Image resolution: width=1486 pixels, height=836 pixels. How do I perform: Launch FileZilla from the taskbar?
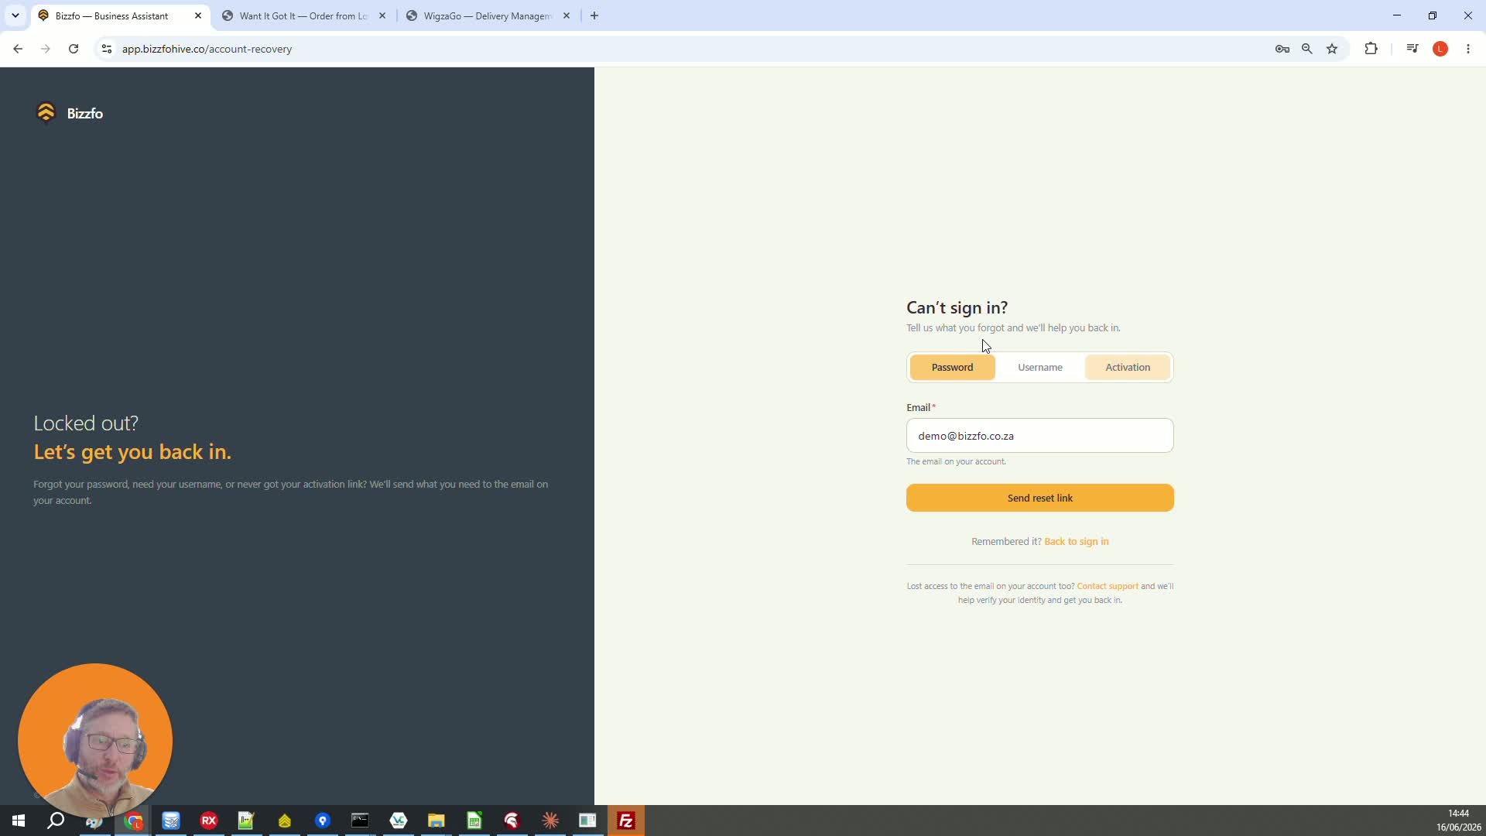click(x=626, y=821)
